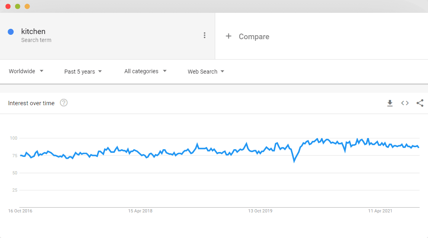Click the red window button

pyautogui.click(x=8, y=6)
